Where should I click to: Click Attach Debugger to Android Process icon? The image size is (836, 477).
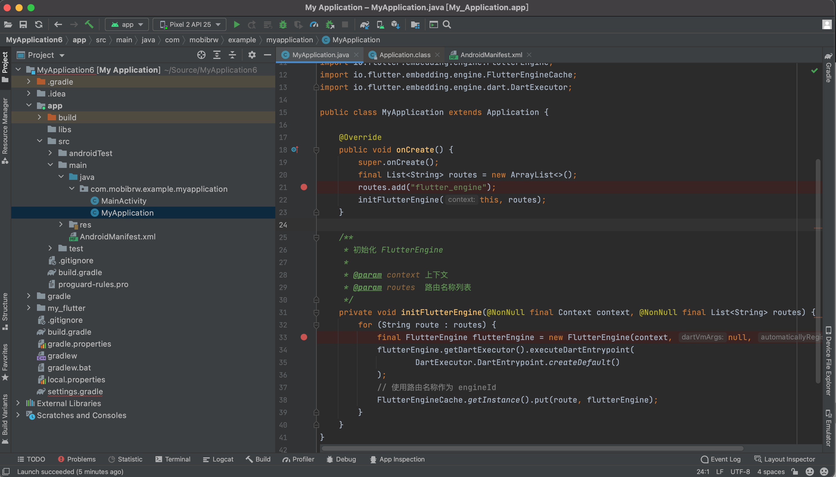tap(330, 25)
